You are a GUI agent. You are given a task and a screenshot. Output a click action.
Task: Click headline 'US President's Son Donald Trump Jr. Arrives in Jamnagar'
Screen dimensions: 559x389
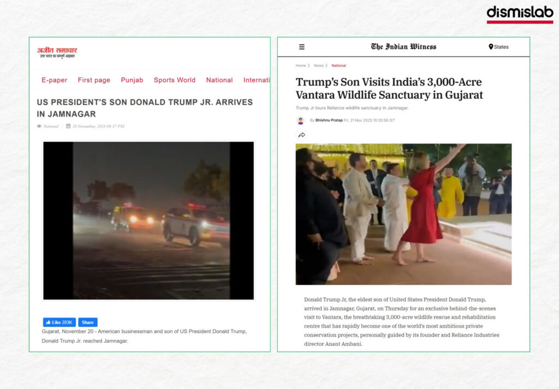pyautogui.click(x=145, y=108)
